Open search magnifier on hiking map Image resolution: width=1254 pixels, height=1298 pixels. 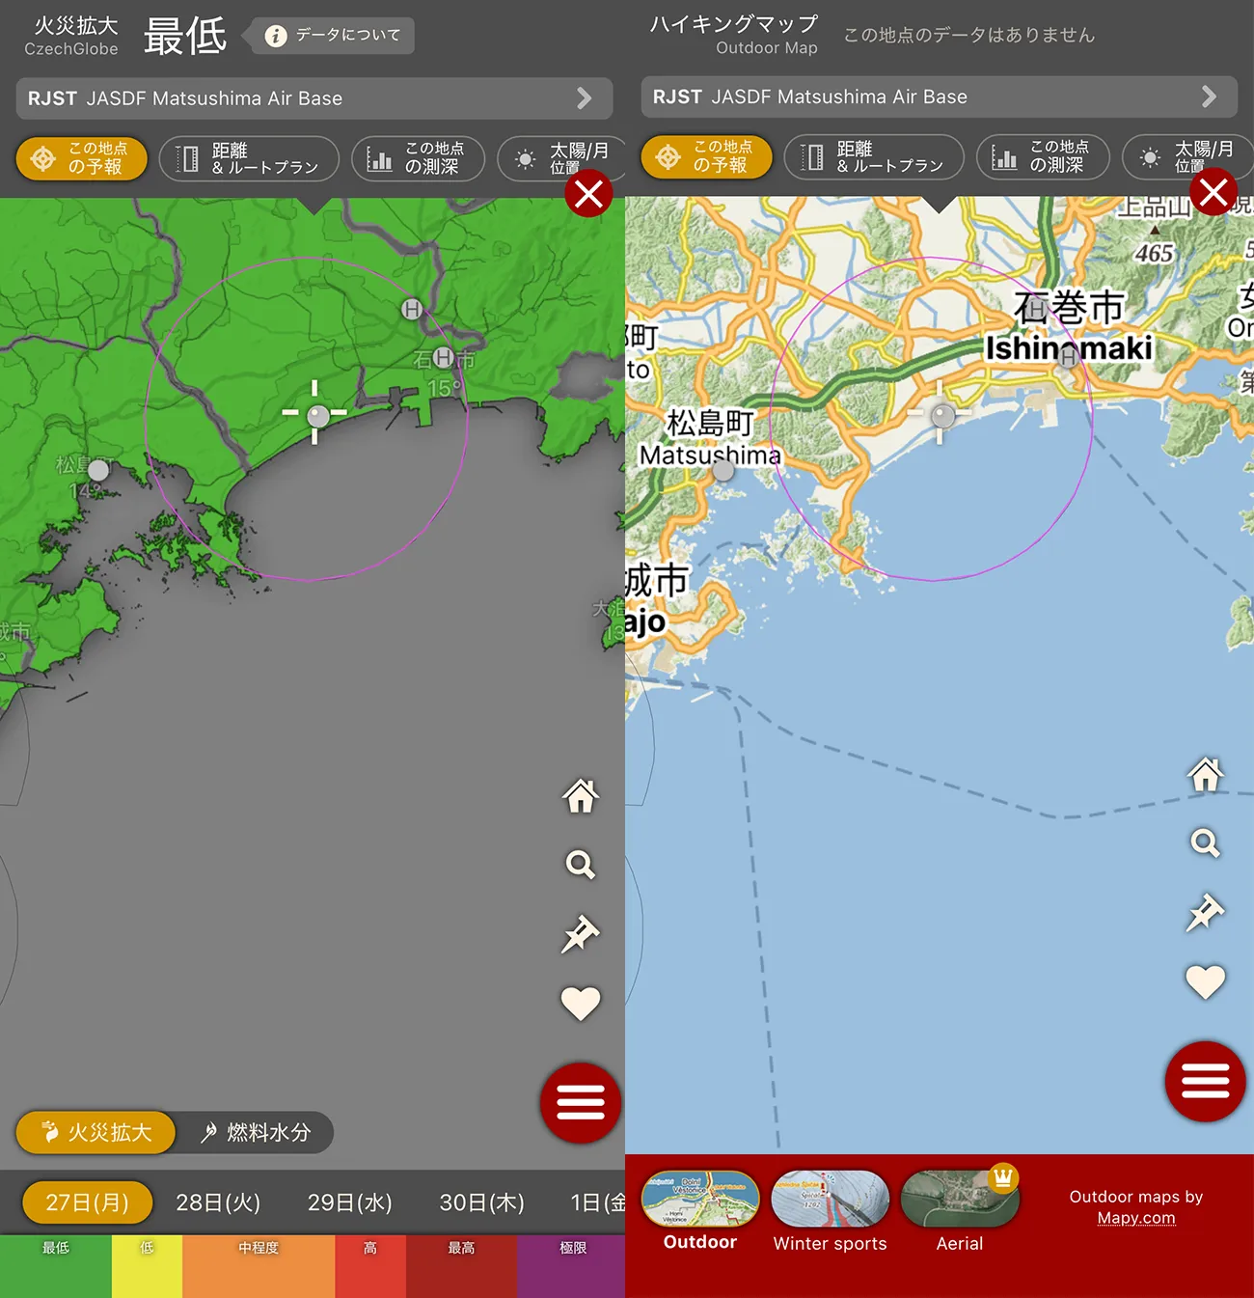tap(1205, 843)
